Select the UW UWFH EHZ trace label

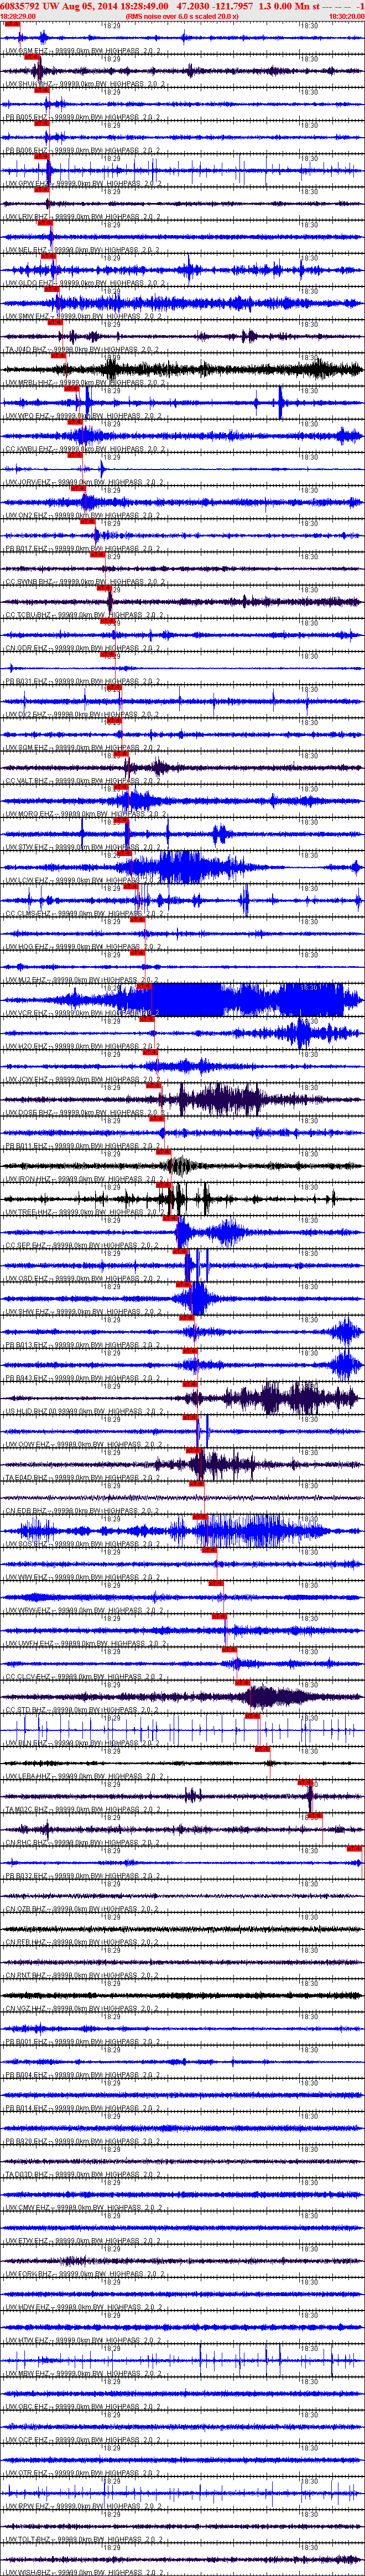85,1643
